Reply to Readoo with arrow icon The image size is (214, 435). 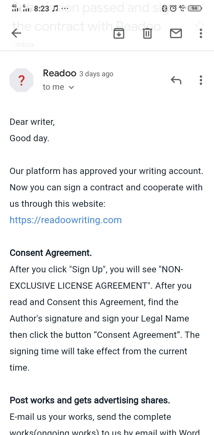176,80
